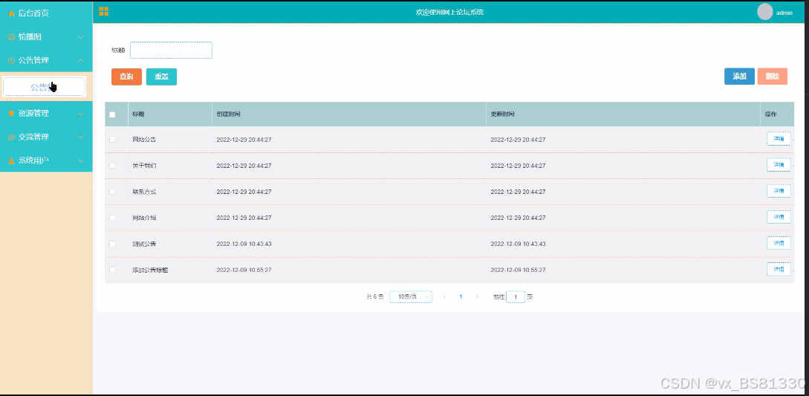Expand the 系统用户 menu chevron
Viewport: 809px width, 396px height.
80,160
